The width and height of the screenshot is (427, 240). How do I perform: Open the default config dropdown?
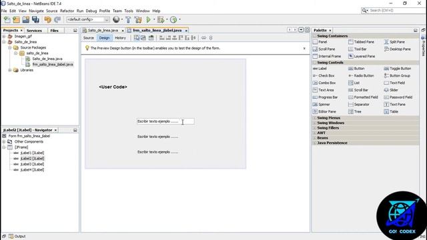click(88, 19)
